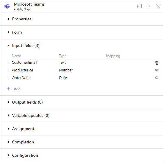Click the empty Mapping cell for CustomerEmail

[x=130, y=63]
